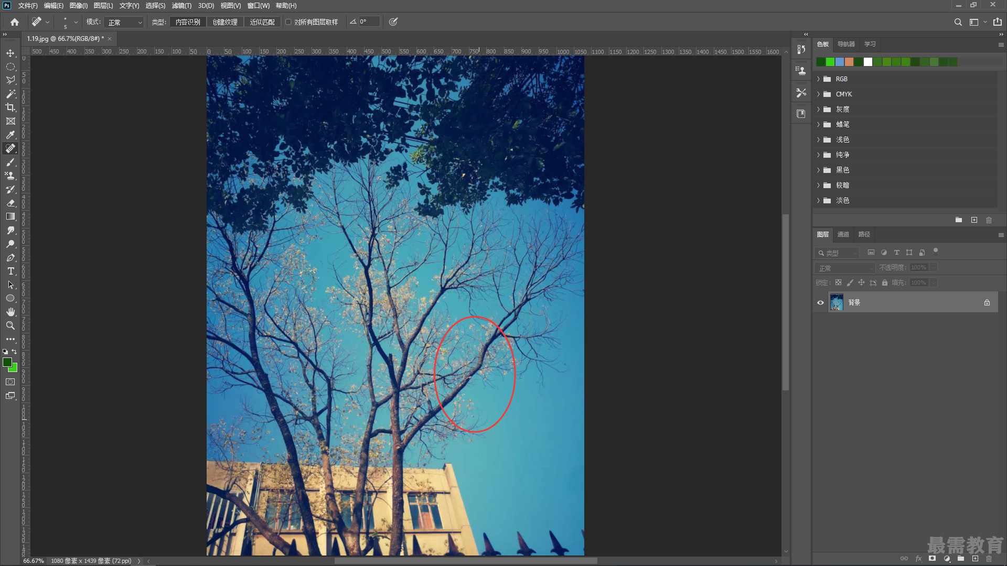Viewport: 1007px width, 566px height.
Task: Toggle Quick Mask mode
Action: point(10,382)
